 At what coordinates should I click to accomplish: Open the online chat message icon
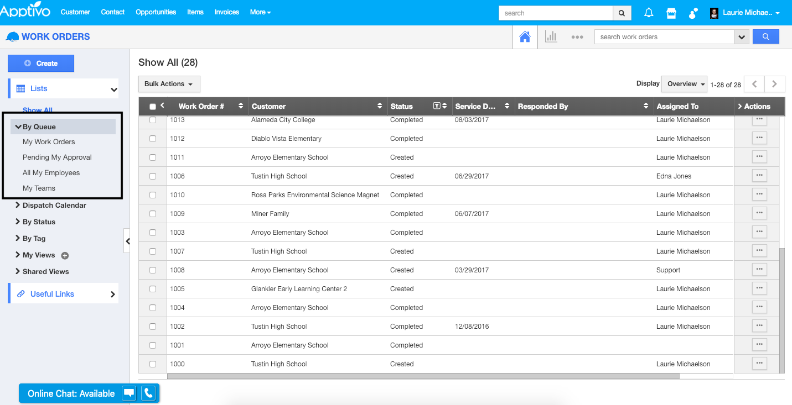[x=129, y=393]
